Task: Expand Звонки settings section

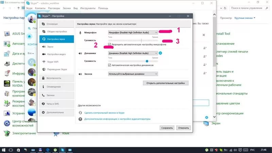Action: point(56,95)
